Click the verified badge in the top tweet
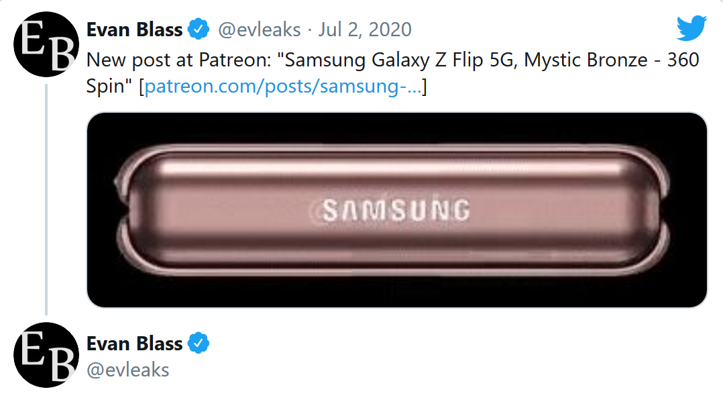The height and width of the screenshot is (408, 723). coord(199,30)
